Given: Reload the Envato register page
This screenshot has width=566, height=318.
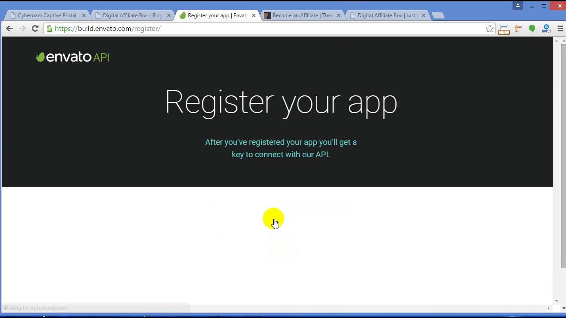Looking at the screenshot, I should (35, 28).
